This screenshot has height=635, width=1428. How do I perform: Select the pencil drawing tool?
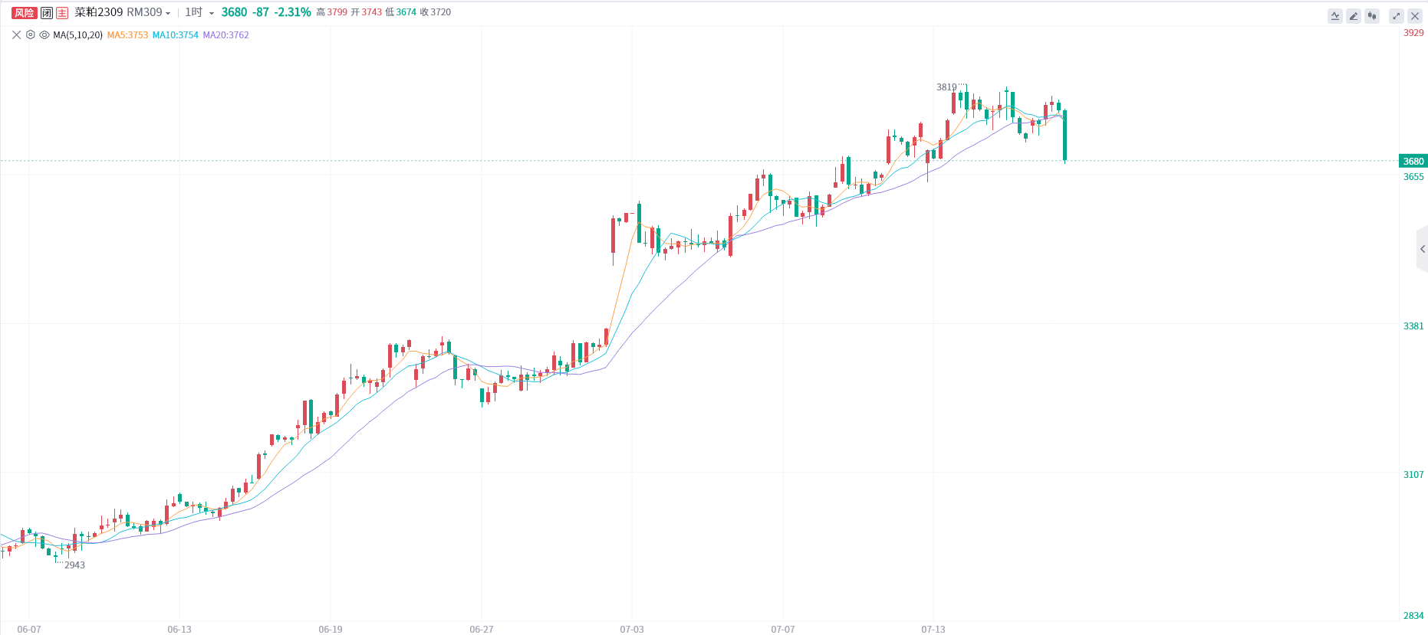pos(1354,16)
